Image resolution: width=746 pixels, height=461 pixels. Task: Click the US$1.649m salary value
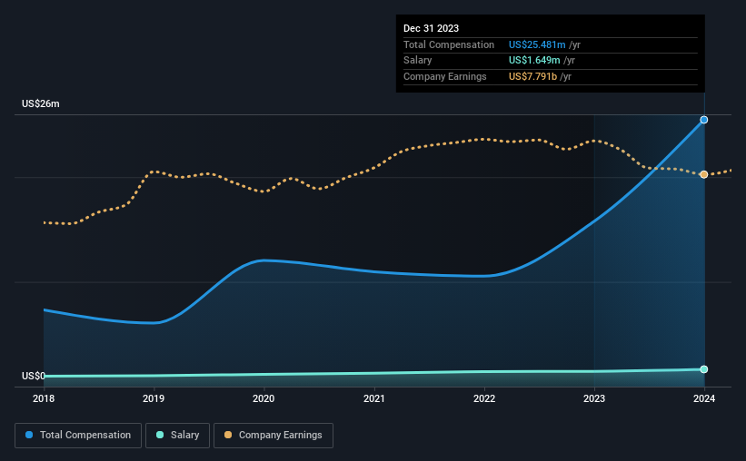(x=534, y=61)
